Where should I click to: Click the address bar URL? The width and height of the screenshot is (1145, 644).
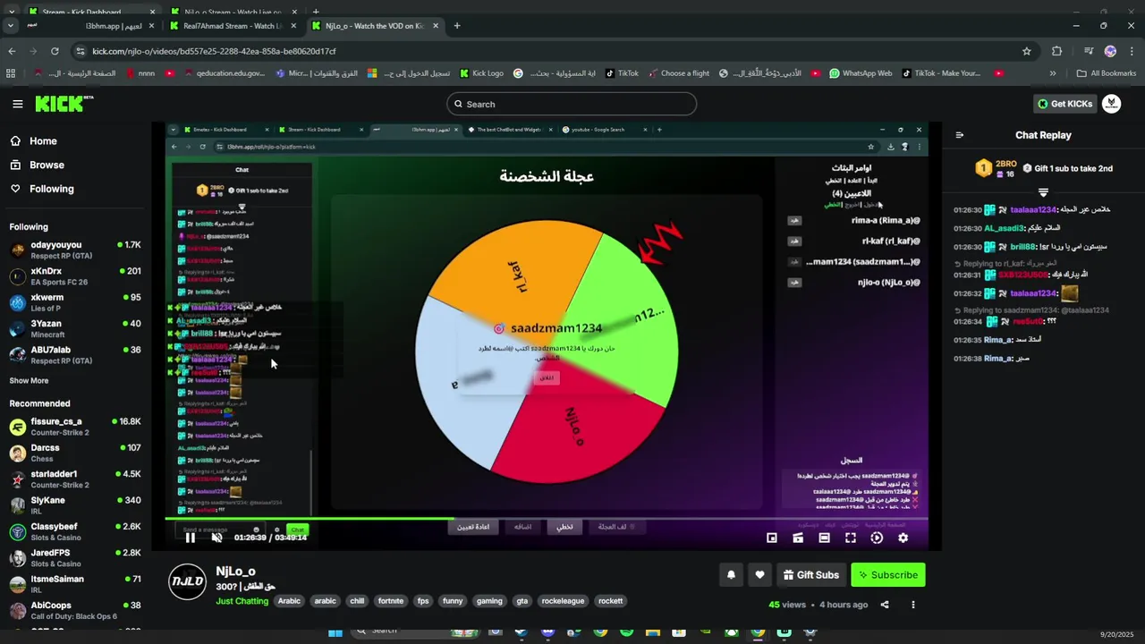coord(214,51)
